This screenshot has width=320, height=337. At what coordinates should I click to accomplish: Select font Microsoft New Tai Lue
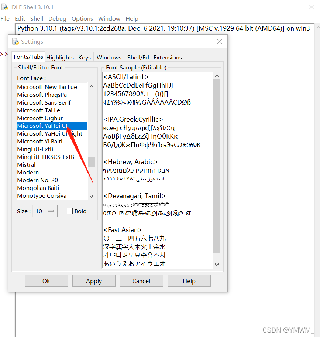coord(52,87)
